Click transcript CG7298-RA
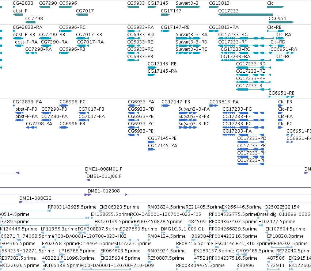Image resolution: width=311 pixels, height=271 pixels. point(38,49)
